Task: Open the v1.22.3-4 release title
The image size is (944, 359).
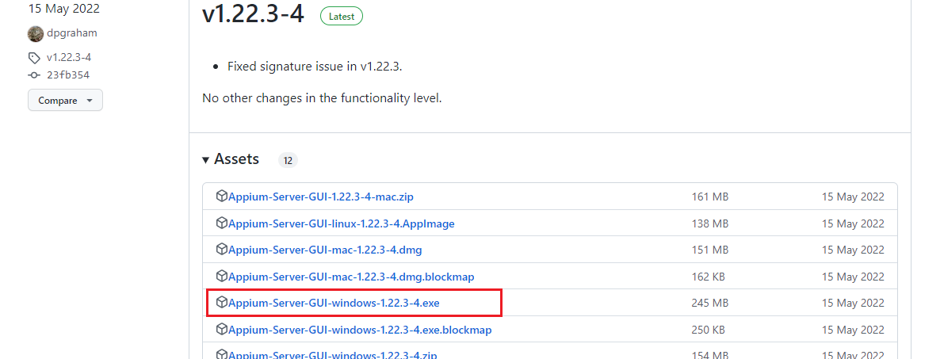Action: tap(253, 13)
